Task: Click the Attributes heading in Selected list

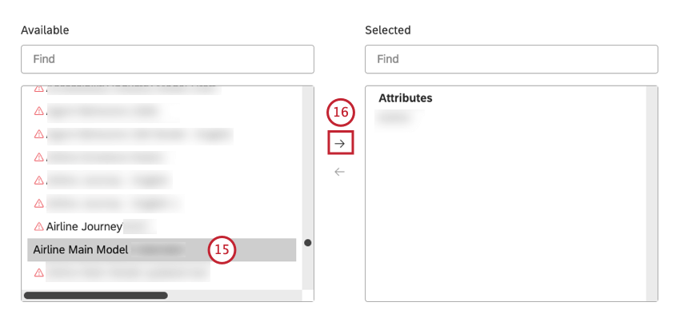Action: pyautogui.click(x=406, y=98)
